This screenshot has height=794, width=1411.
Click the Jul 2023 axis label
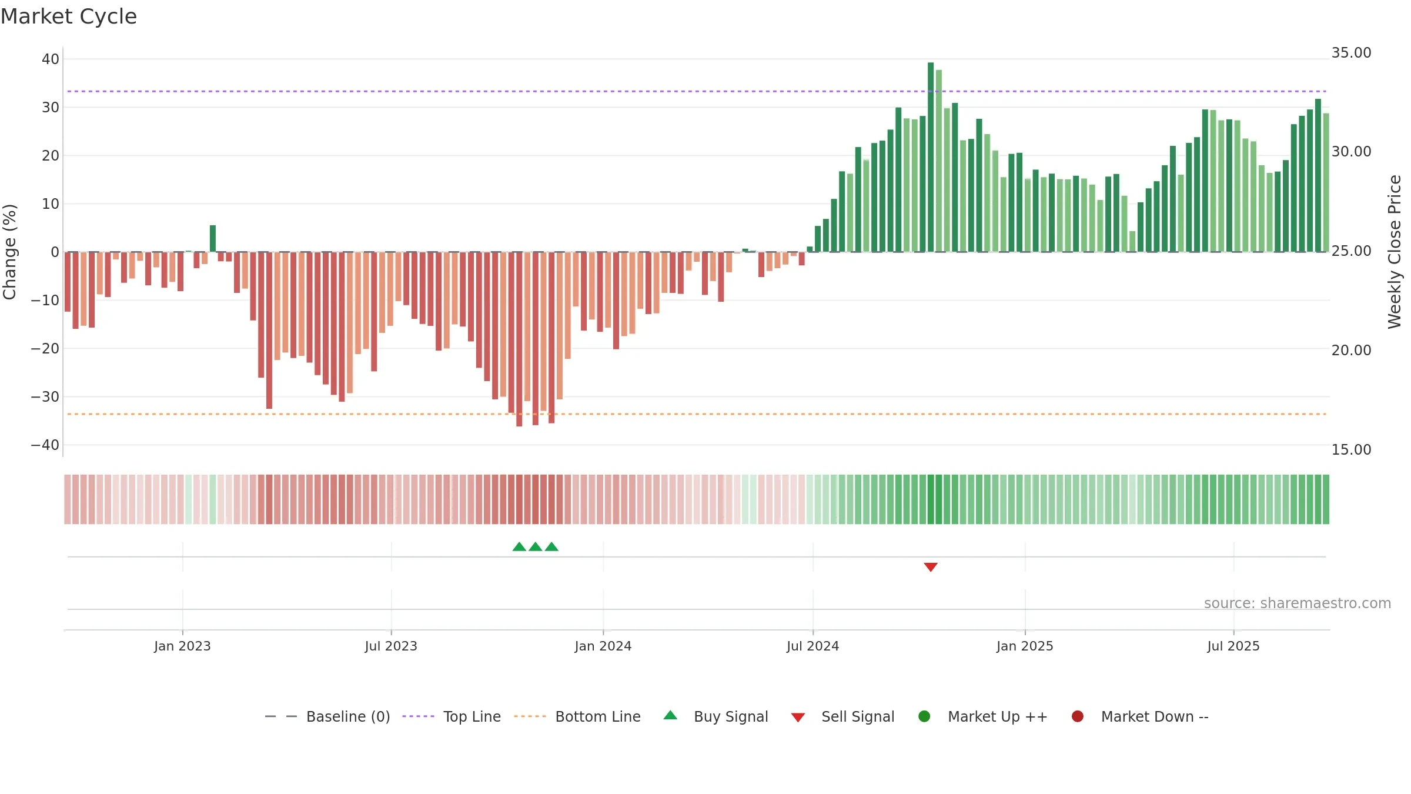pyautogui.click(x=391, y=646)
